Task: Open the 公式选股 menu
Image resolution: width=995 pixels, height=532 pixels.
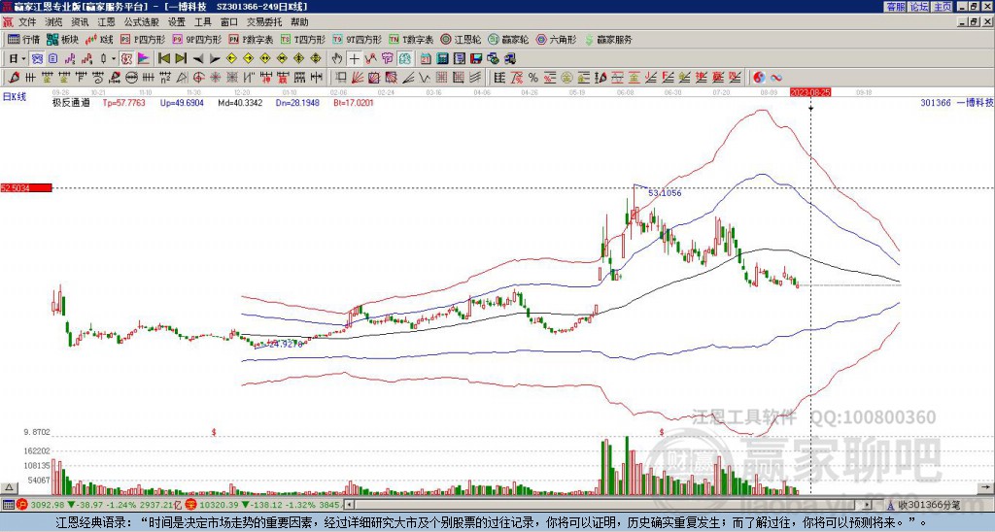Action: tap(142, 22)
